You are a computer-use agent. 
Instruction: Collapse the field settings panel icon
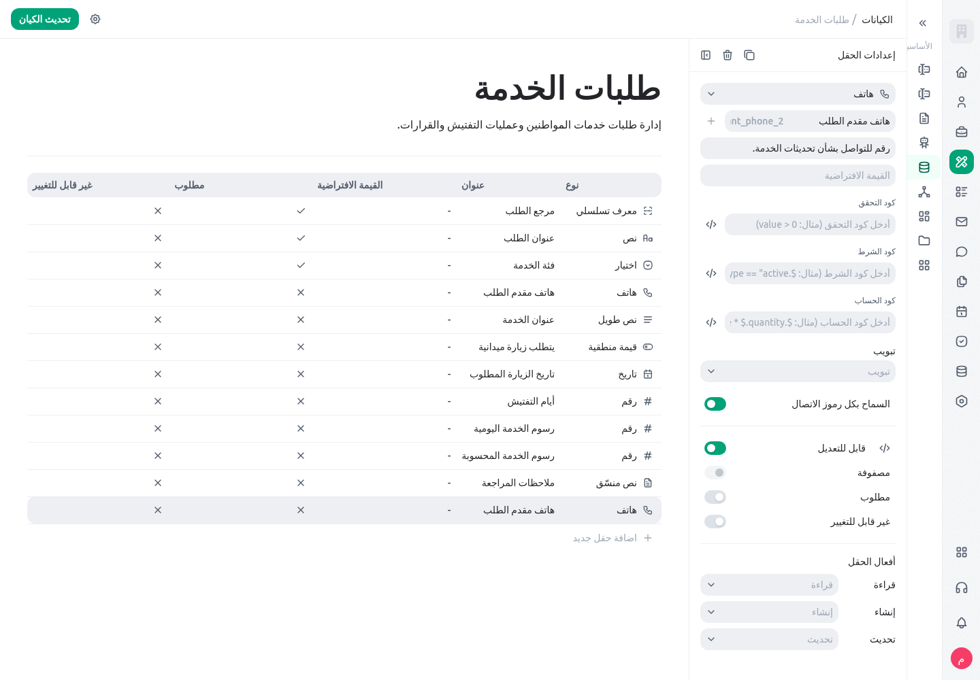pos(706,55)
